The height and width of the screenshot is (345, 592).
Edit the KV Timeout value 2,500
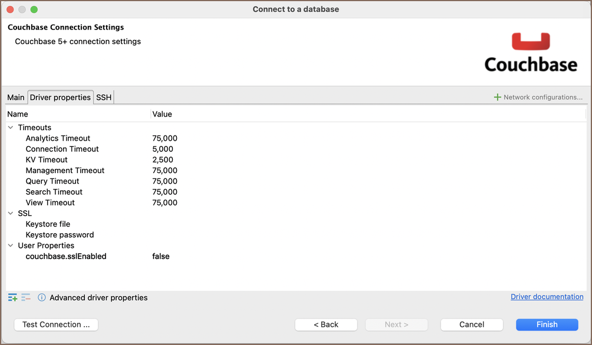[x=163, y=160]
